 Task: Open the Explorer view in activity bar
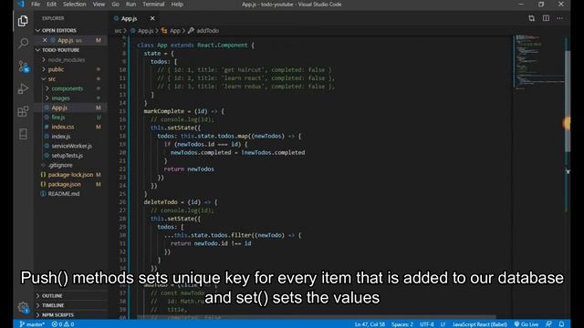coord(23,21)
